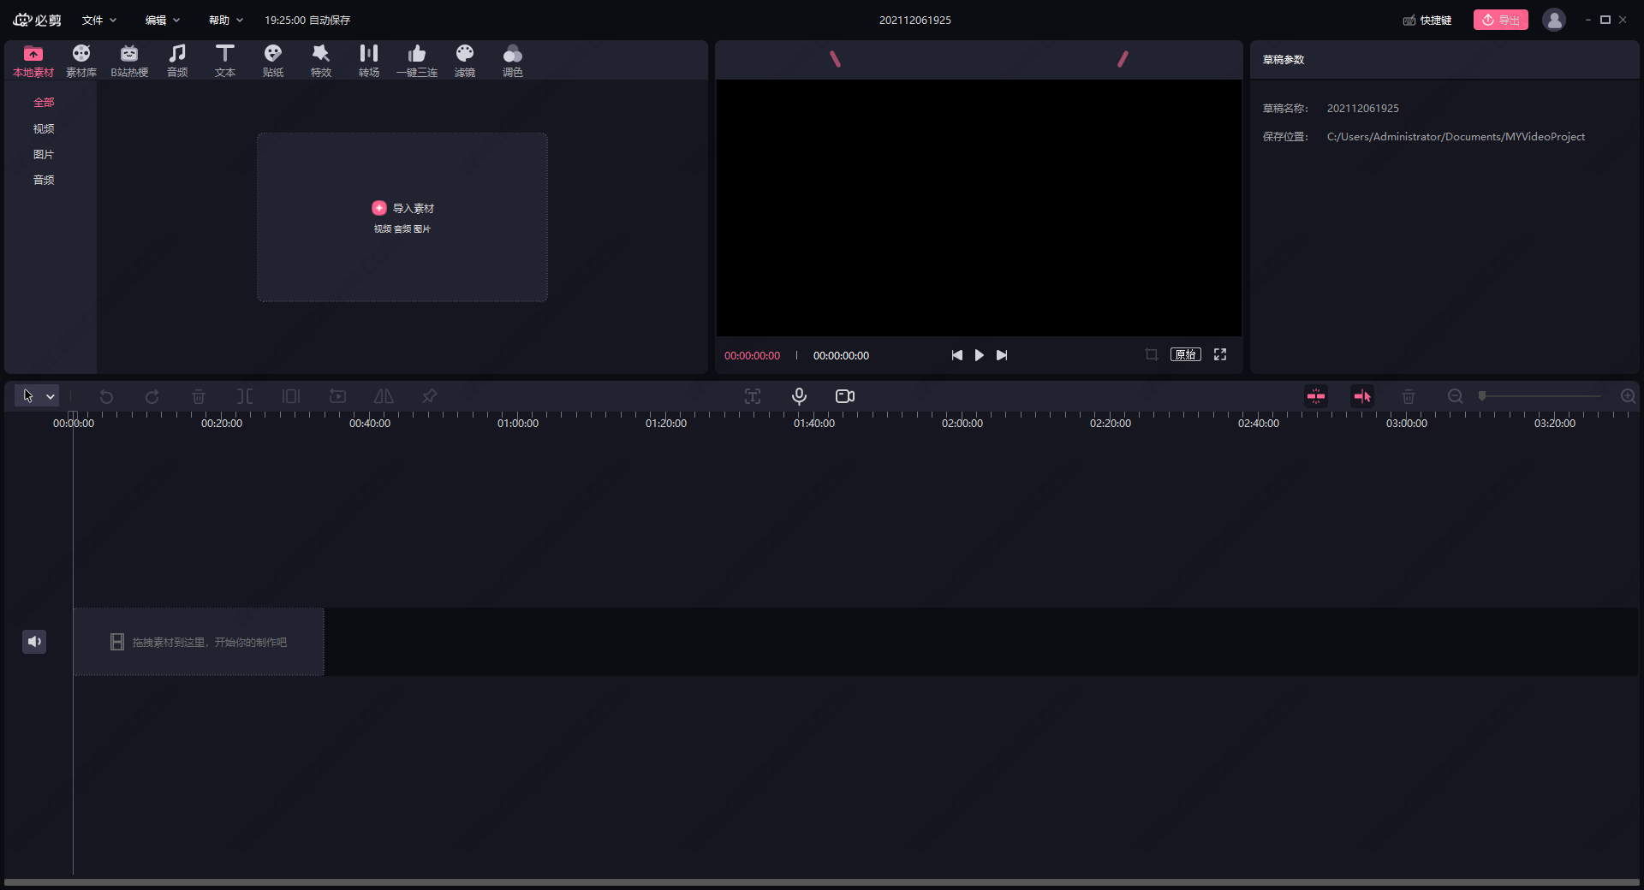The width and height of the screenshot is (1644, 890).
Task: Open the 一键三连 panel
Action: coord(417,61)
